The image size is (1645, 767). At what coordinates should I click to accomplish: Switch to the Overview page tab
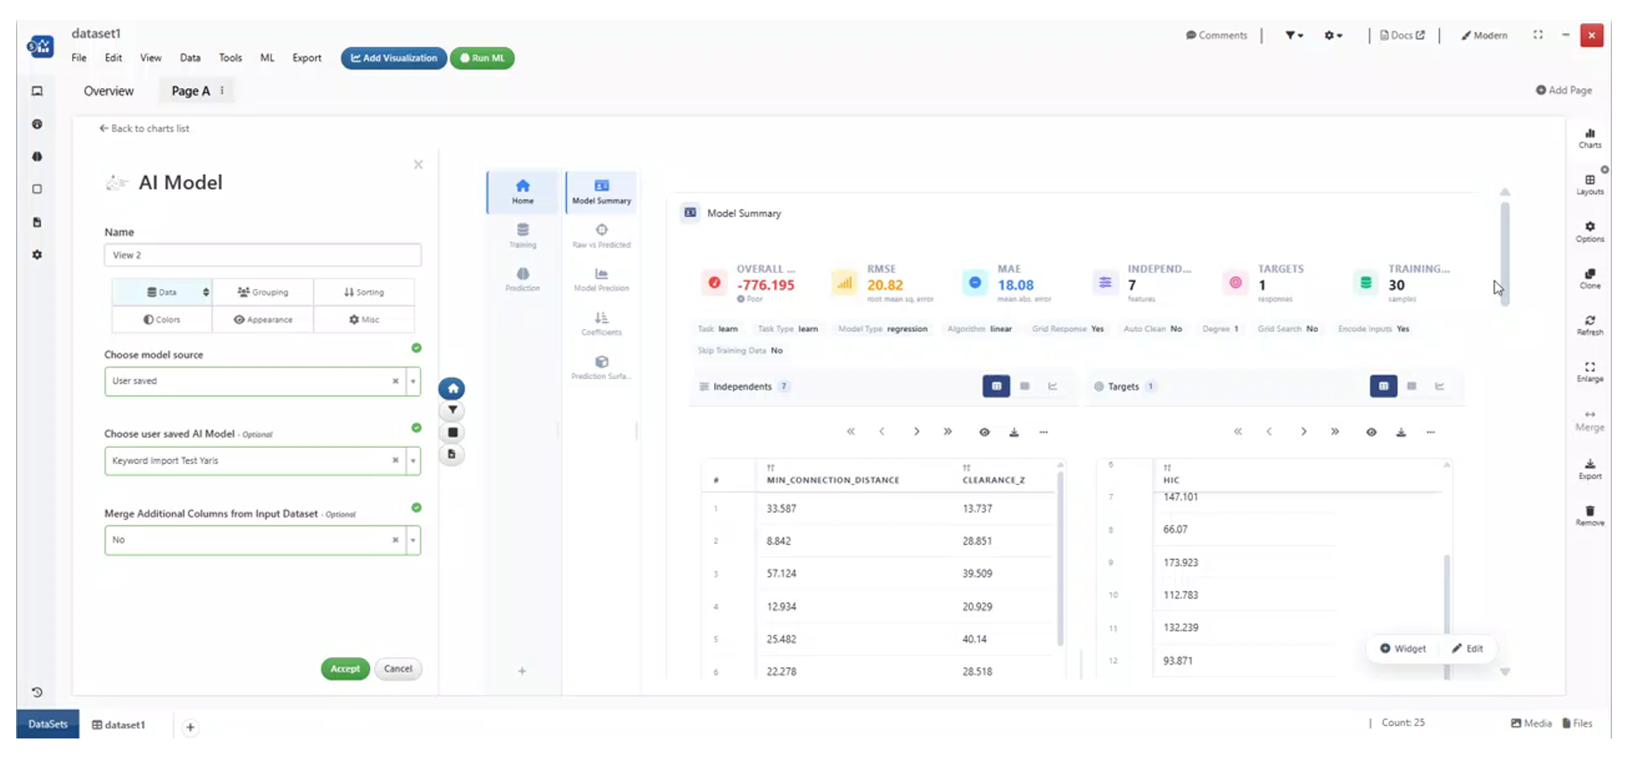pos(109,91)
